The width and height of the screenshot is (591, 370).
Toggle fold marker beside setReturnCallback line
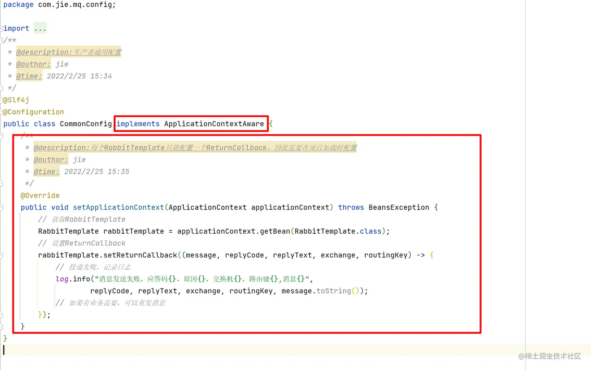coord(2,255)
